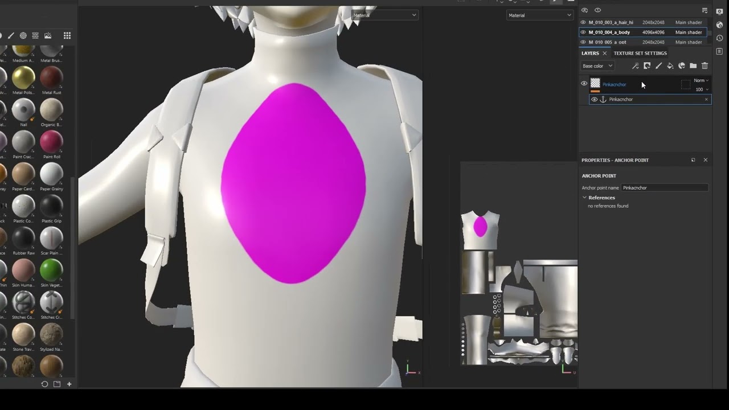Hide the M_010_004_a_body texture set
This screenshot has width=729, height=410.
583,32
